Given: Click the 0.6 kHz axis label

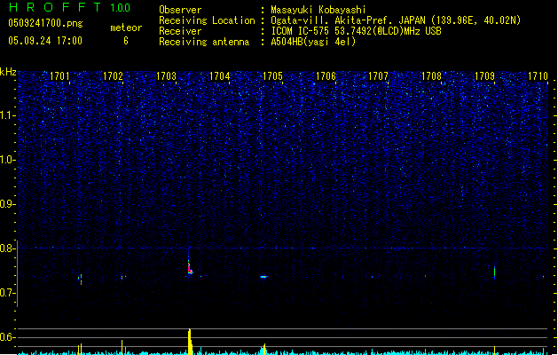Looking at the screenshot, I should pyautogui.click(x=8, y=337).
